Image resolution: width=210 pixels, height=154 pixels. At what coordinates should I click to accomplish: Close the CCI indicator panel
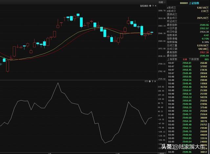(x=155, y=81)
